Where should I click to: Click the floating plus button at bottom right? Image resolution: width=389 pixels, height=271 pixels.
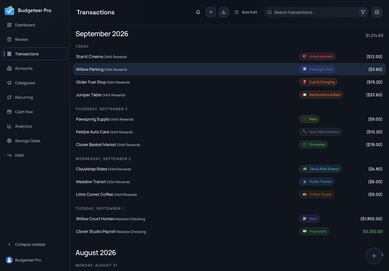coord(374,256)
